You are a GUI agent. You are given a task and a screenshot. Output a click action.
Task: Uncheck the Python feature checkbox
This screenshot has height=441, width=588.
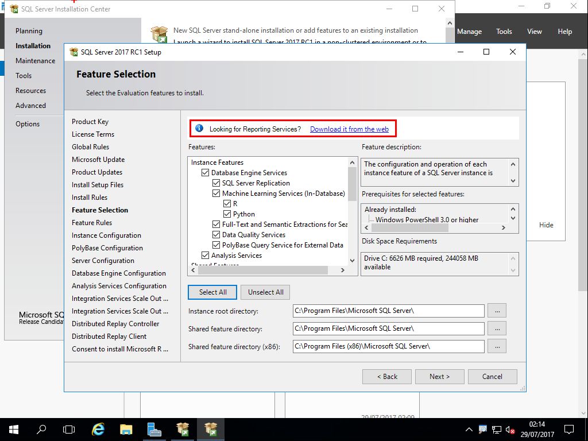point(227,214)
